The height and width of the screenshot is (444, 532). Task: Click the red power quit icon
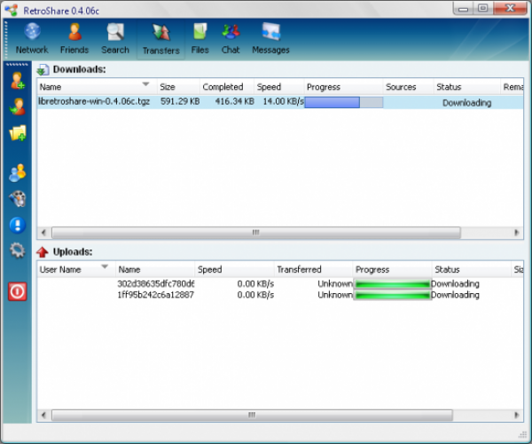(x=18, y=291)
